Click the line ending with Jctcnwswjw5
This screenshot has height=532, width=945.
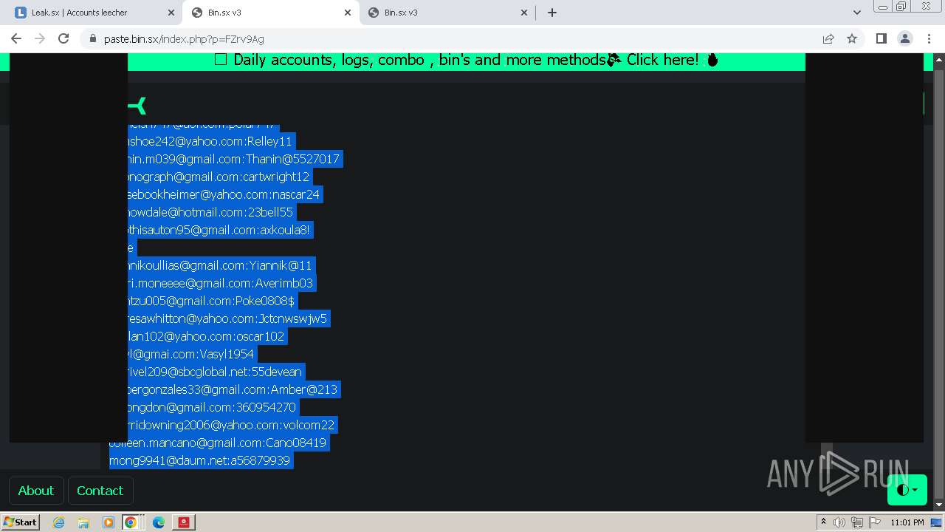229,318
